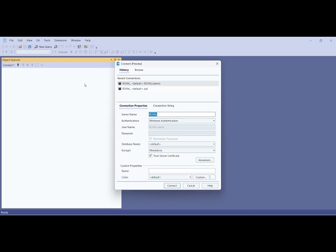Click the Execute toolbar button
Viewport: 336px width, 252px height.
point(61,52)
